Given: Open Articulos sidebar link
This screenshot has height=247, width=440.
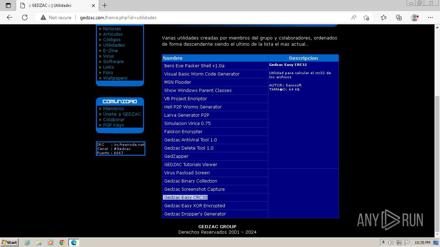Looking at the screenshot, I should (x=113, y=34).
